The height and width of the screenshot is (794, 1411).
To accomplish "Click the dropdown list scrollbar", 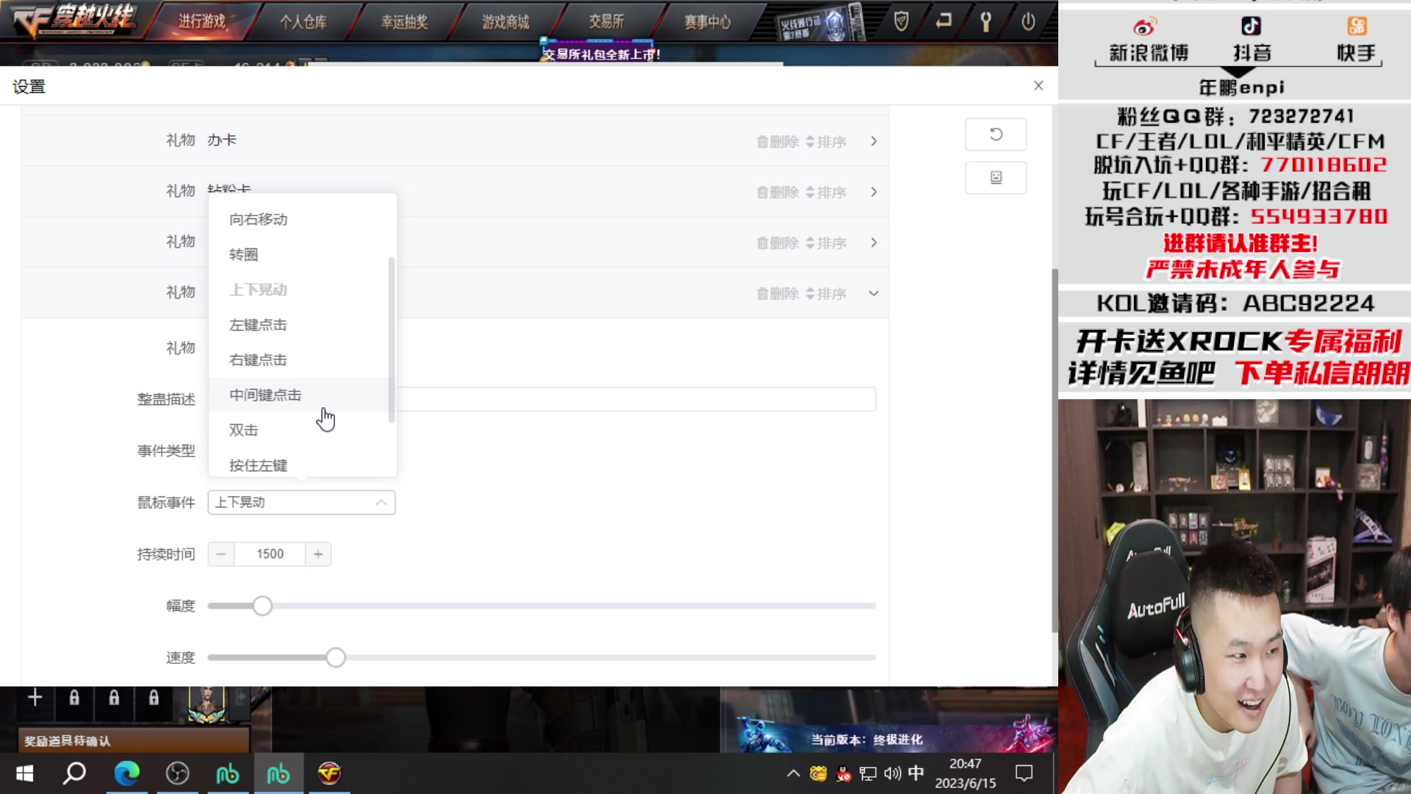I will [x=392, y=340].
